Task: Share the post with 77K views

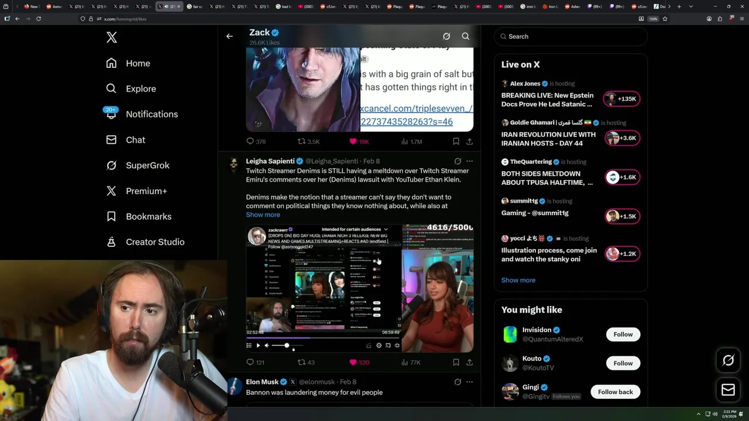Action: [469, 363]
